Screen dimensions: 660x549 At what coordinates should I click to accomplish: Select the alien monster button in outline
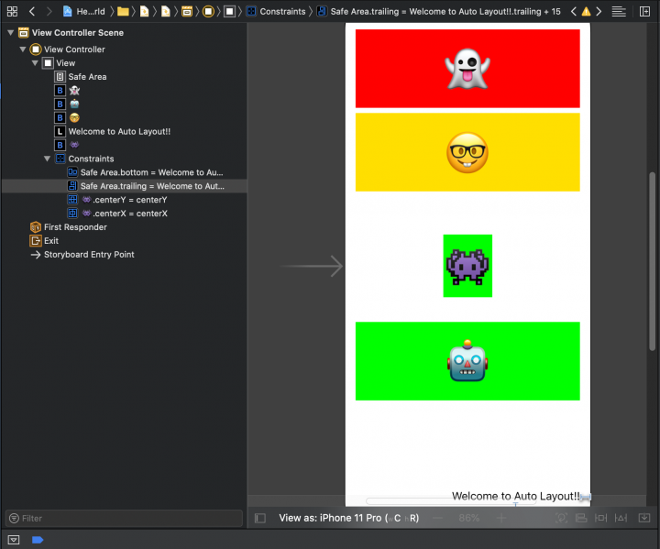tap(124, 145)
